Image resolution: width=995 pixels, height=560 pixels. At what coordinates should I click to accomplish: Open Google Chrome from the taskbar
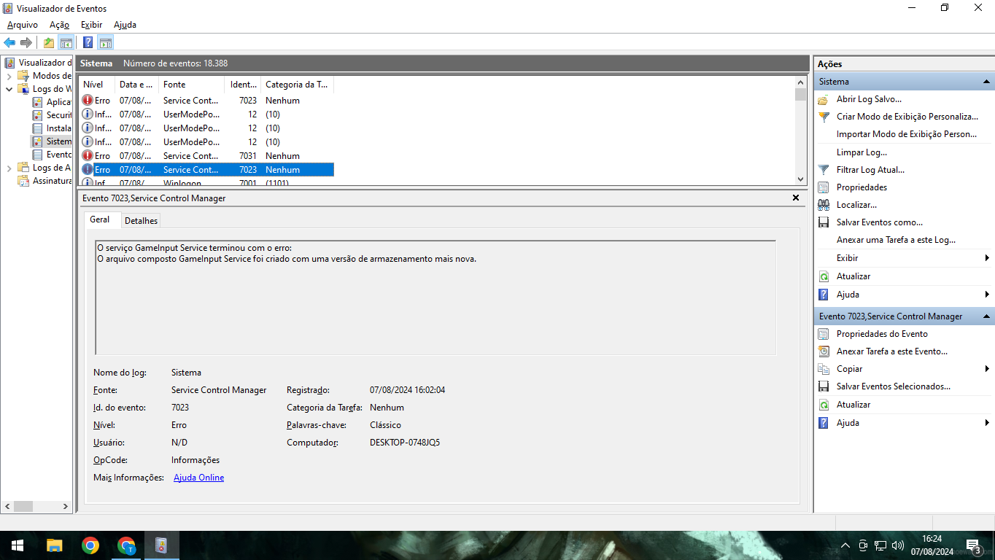tap(90, 545)
